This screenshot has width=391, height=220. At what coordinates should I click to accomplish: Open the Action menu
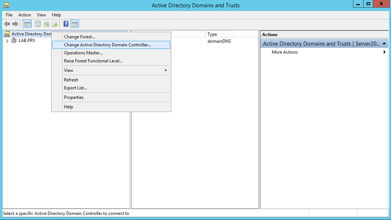(x=25, y=15)
